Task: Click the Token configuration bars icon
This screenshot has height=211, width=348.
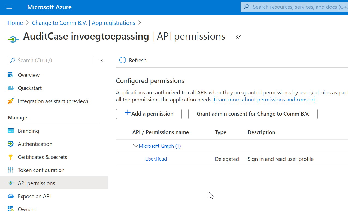Action: click(10, 170)
